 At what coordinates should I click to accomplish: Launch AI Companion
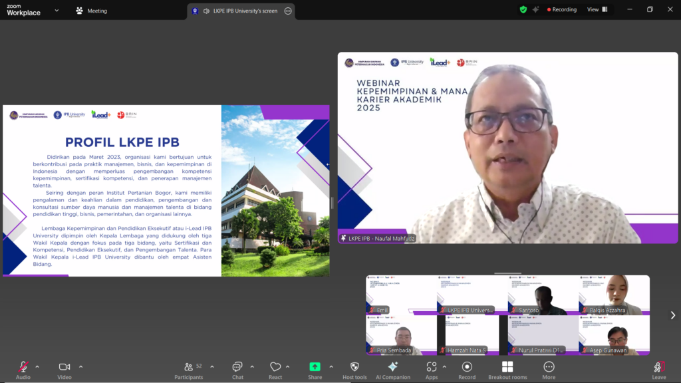[x=392, y=370]
